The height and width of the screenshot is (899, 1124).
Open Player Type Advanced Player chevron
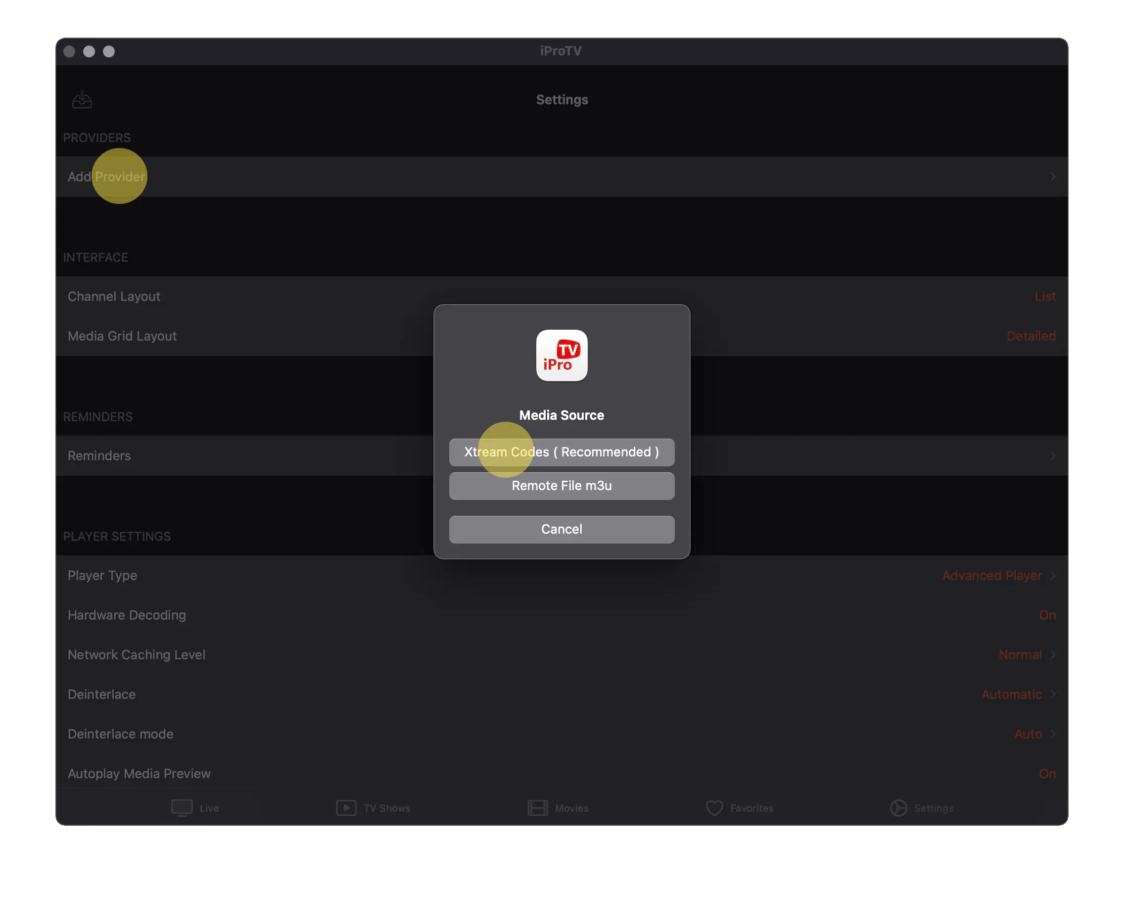pyautogui.click(x=1053, y=576)
